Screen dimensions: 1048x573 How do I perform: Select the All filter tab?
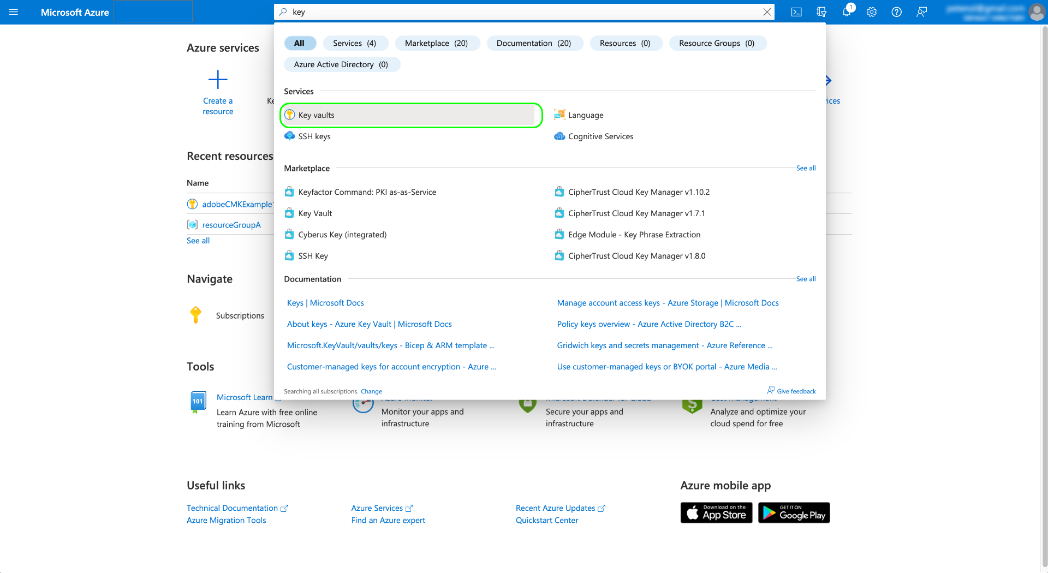(x=299, y=43)
